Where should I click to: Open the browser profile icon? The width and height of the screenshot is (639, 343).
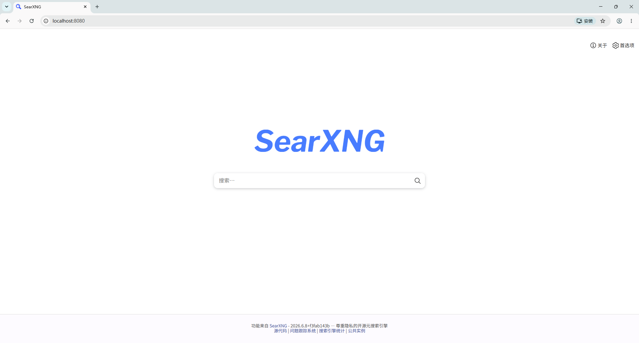(619, 21)
